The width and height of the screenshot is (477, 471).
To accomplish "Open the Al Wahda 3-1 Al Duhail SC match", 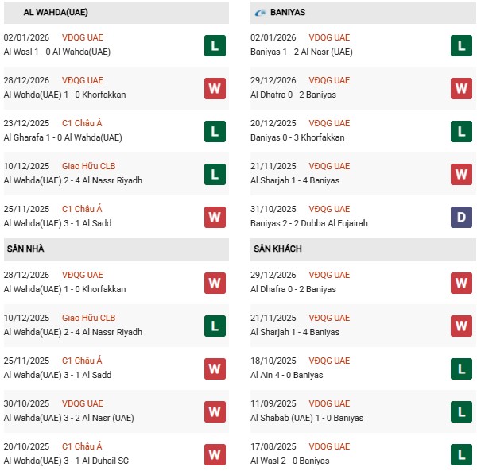I will pyautogui.click(x=67, y=461).
